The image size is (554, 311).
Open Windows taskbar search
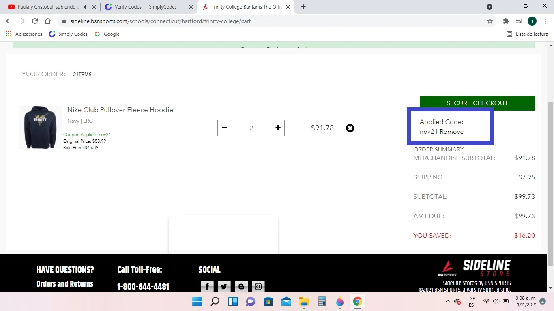coord(215,301)
